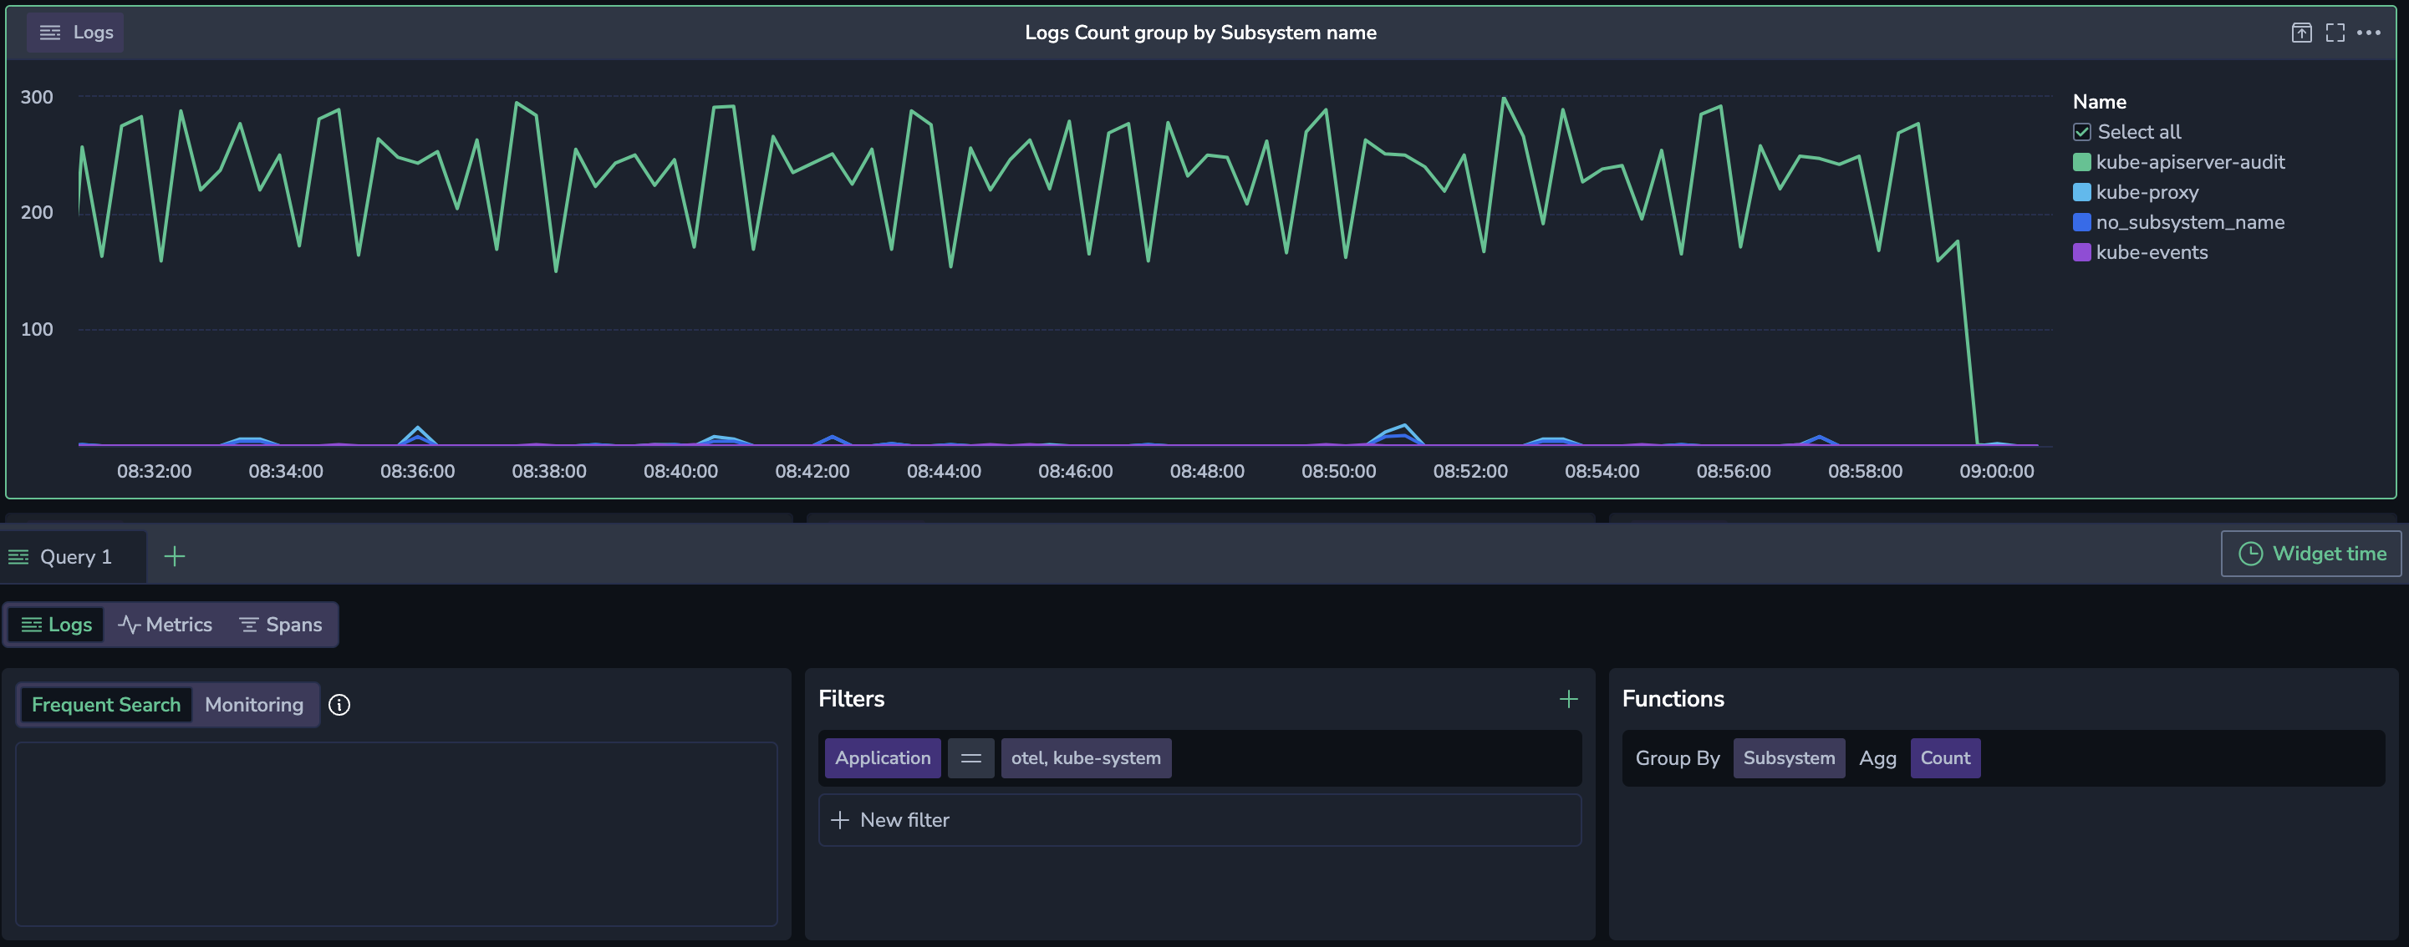Viewport: 2409px width, 947px height.
Task: Toggle the Select all checkbox in legend
Action: 2081,132
